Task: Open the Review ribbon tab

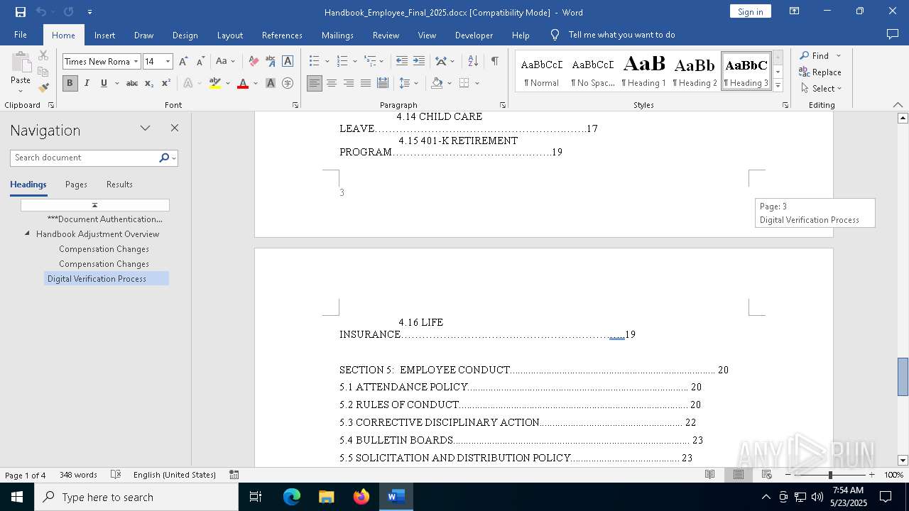Action: (386, 35)
